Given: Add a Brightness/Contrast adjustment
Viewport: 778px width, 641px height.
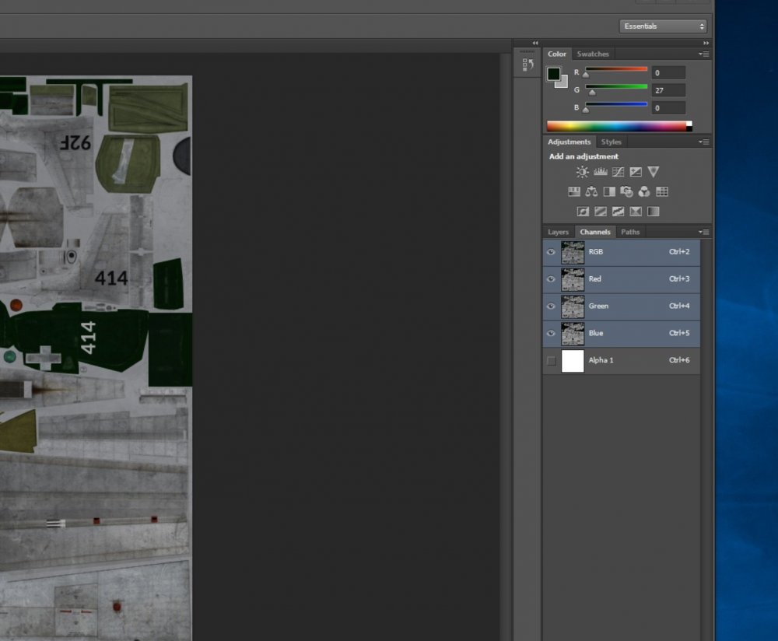Looking at the screenshot, I should 582,172.
